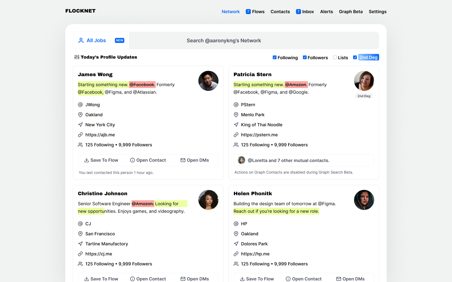Open the https://ajb.me link
452x282 pixels.
(100, 135)
